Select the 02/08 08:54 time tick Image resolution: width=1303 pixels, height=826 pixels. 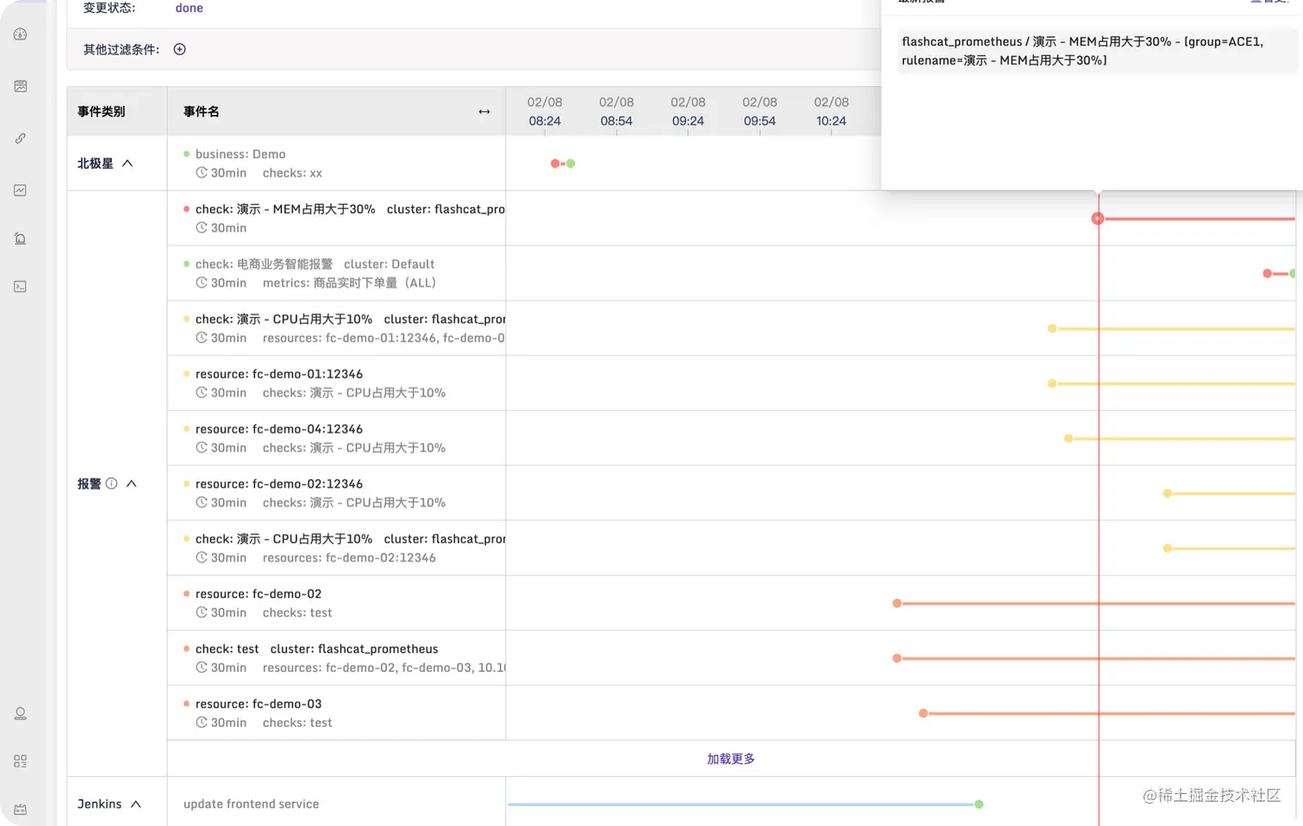[x=616, y=111]
